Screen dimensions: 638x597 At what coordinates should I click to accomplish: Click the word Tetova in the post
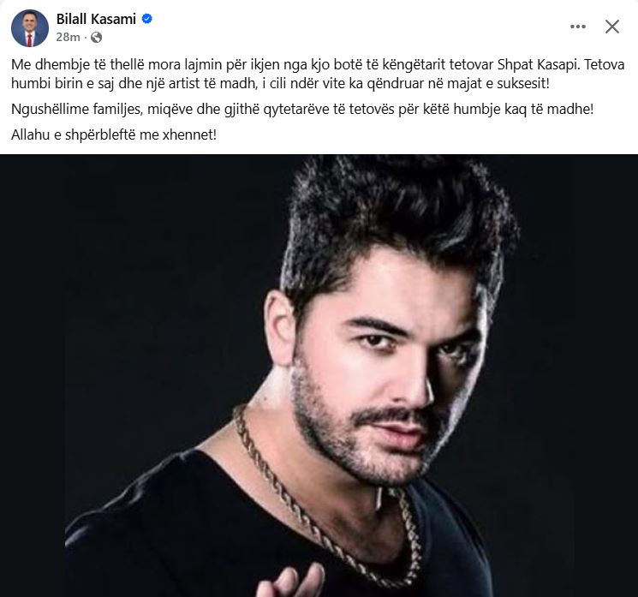pos(605,64)
